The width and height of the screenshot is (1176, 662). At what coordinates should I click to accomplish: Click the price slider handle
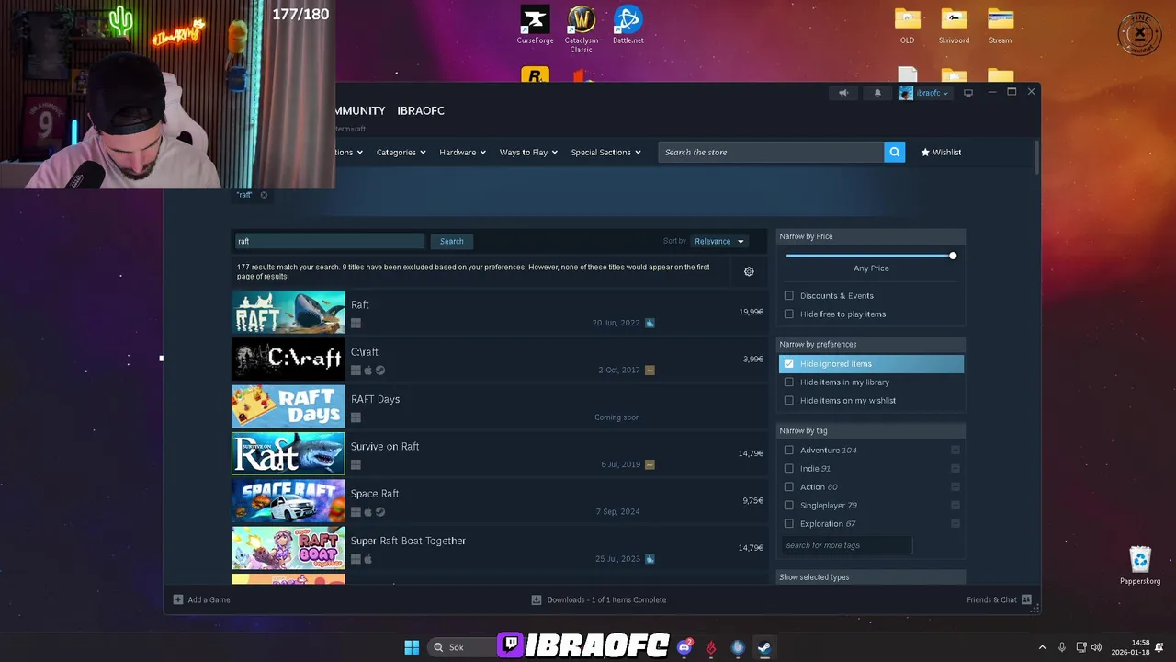[953, 256]
